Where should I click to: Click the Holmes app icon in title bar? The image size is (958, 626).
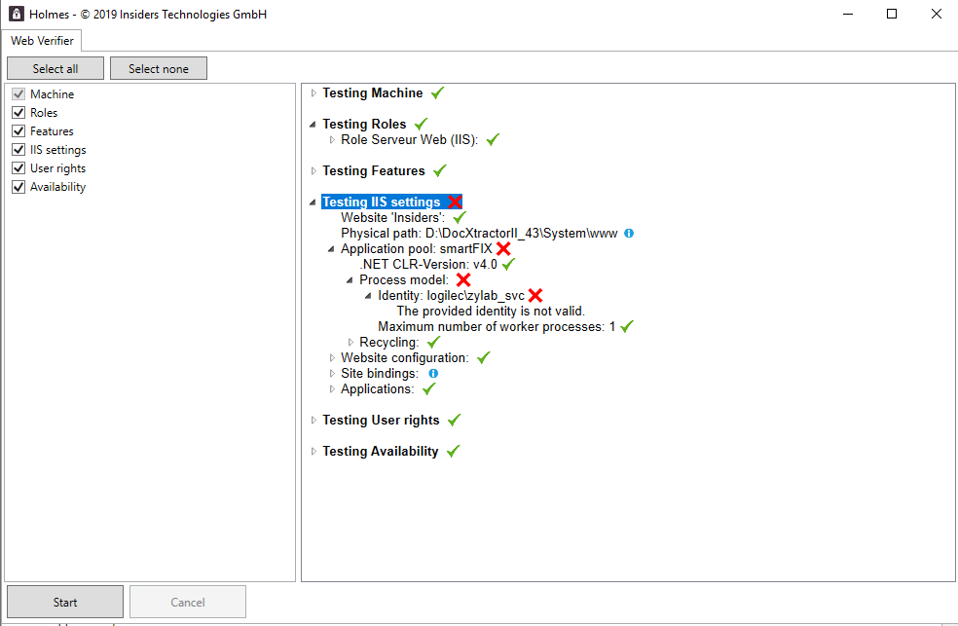15,15
